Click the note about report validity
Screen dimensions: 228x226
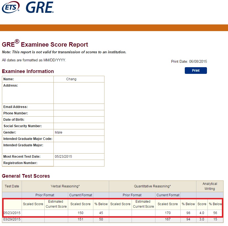pos(64,52)
